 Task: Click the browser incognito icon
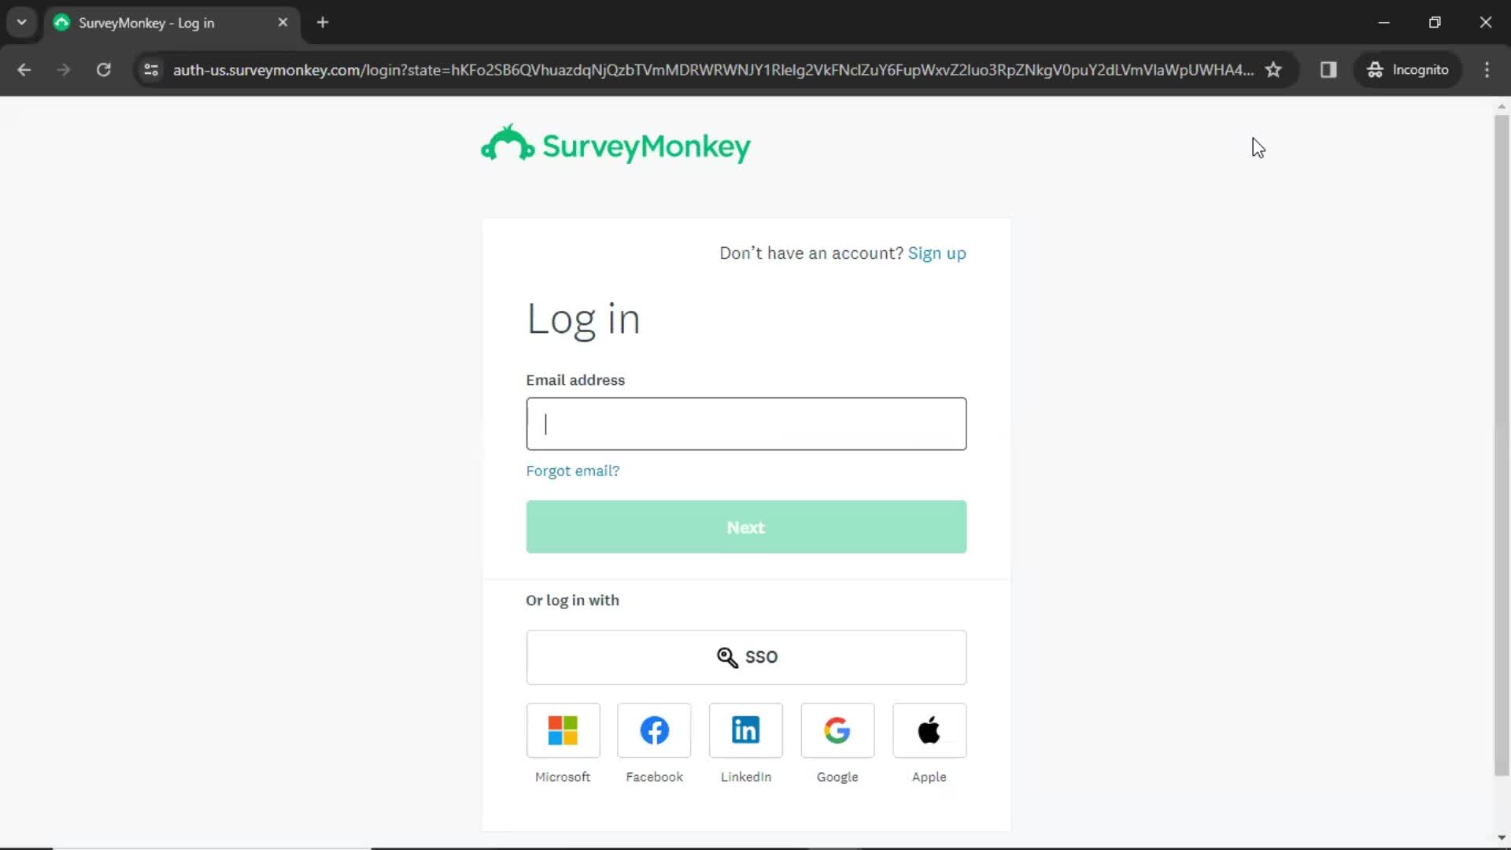(x=1374, y=69)
